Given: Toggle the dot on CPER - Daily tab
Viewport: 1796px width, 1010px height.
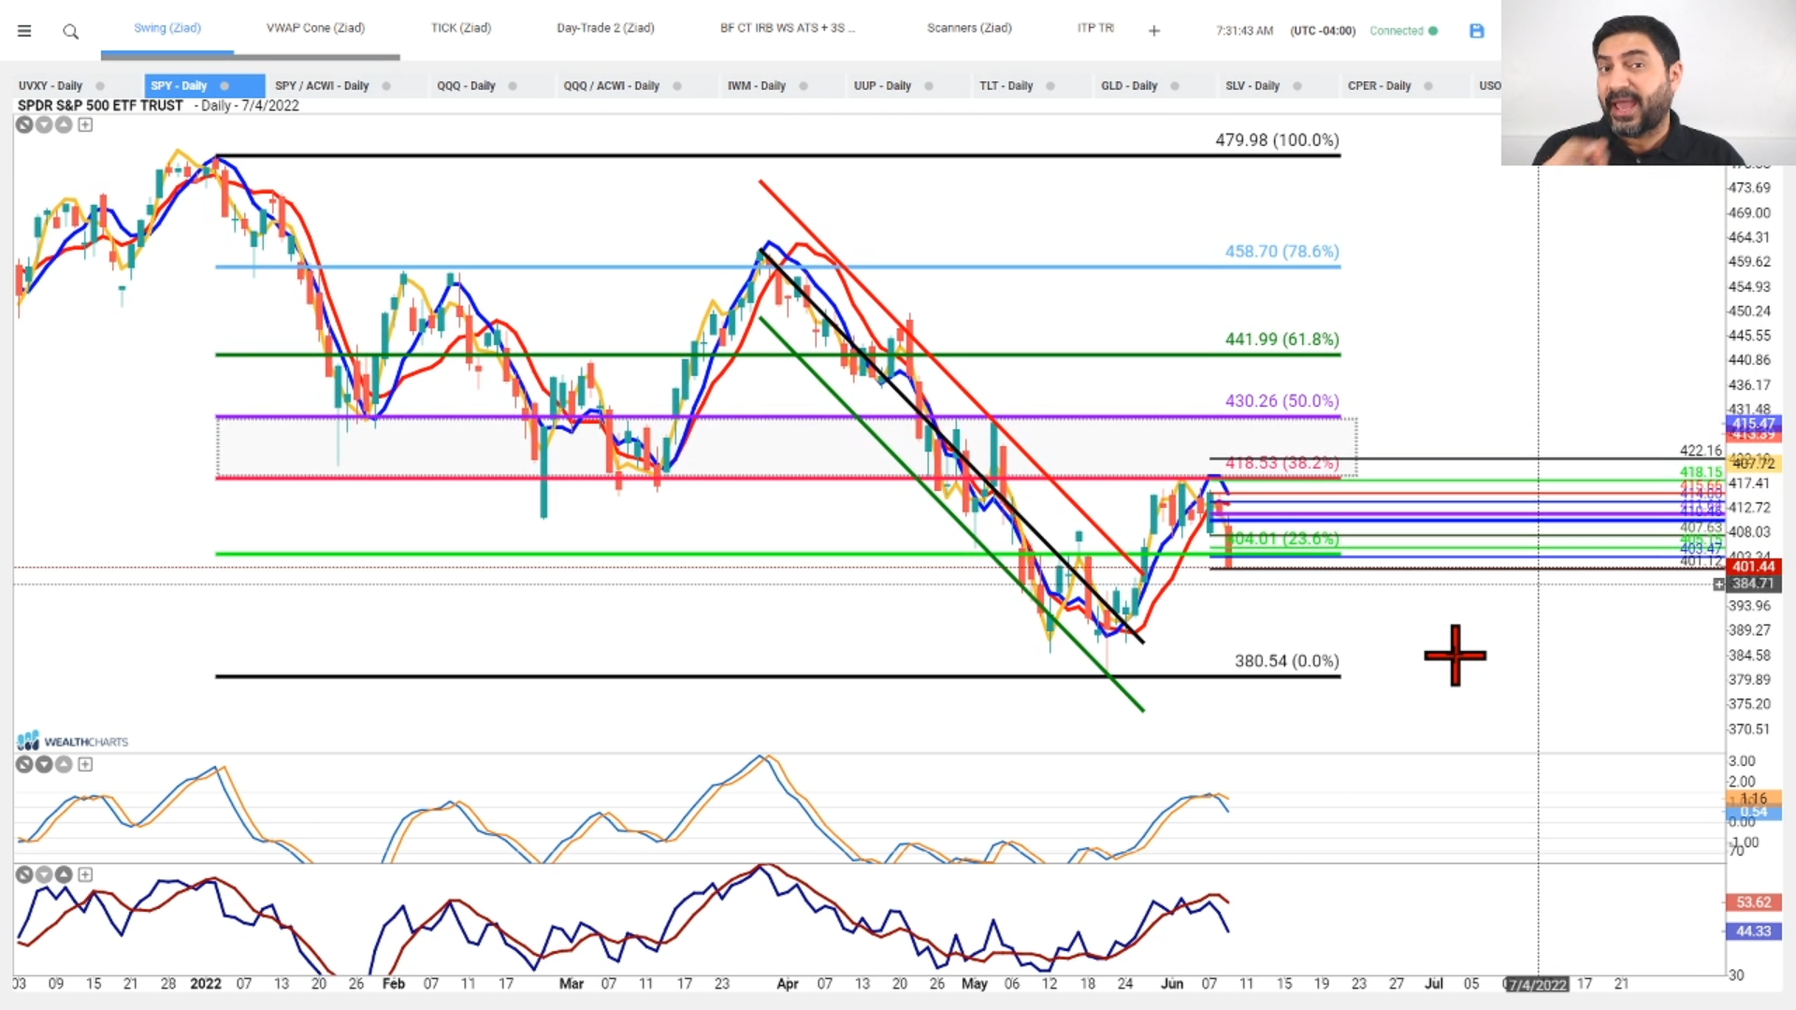Looking at the screenshot, I should (1428, 86).
